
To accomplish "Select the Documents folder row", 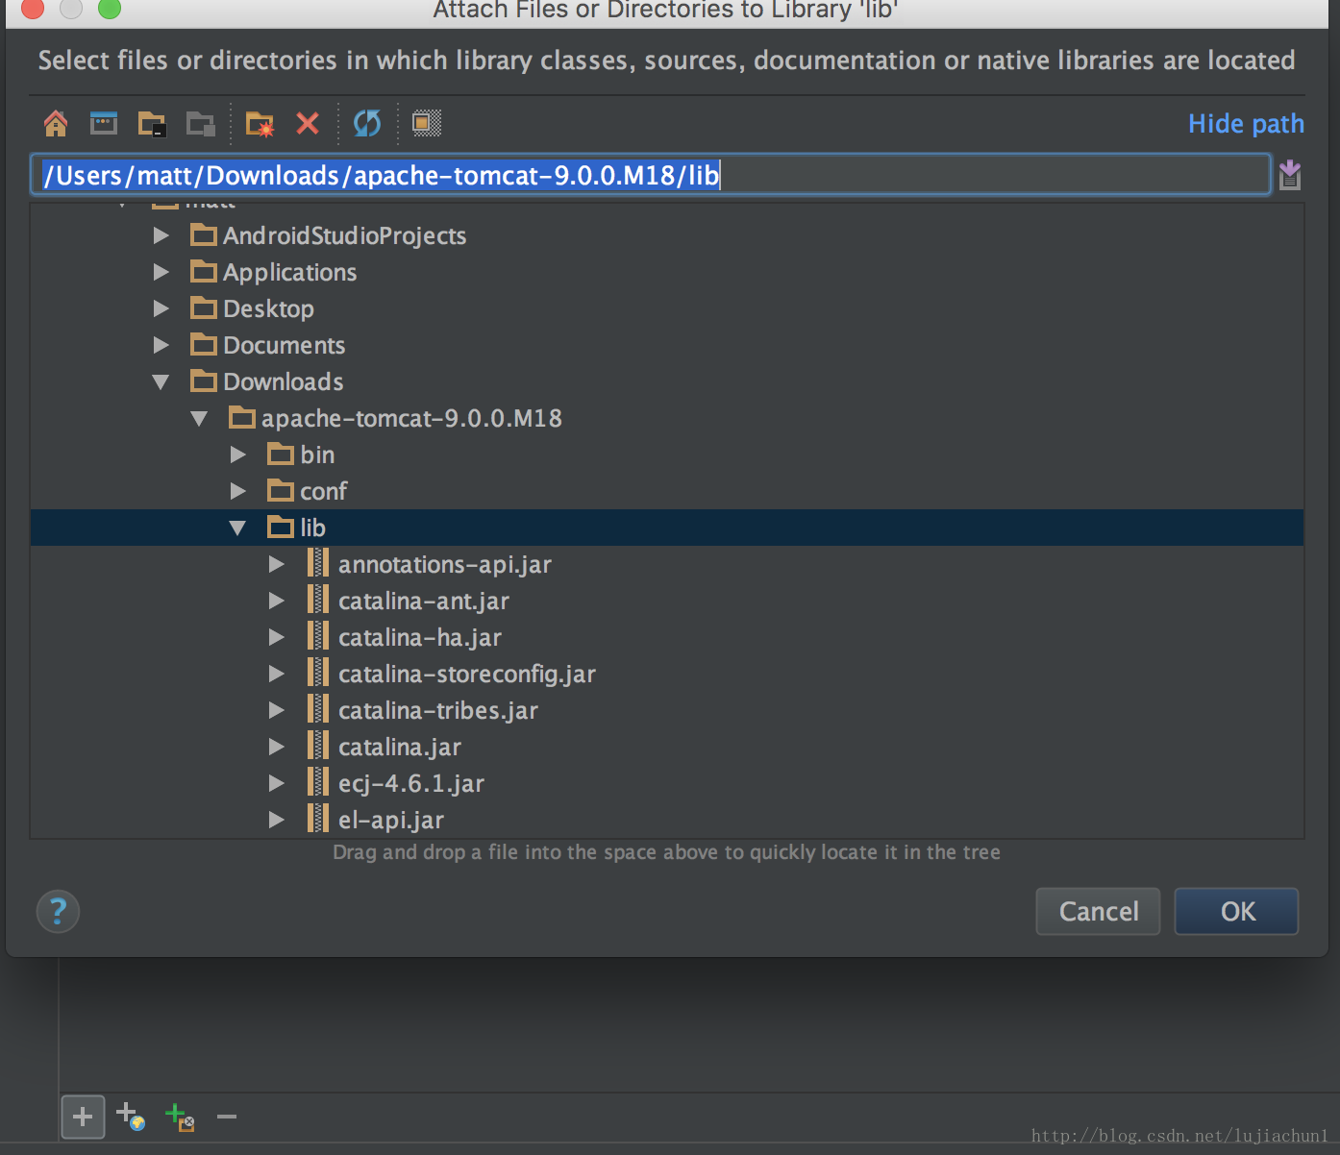I will (x=667, y=345).
